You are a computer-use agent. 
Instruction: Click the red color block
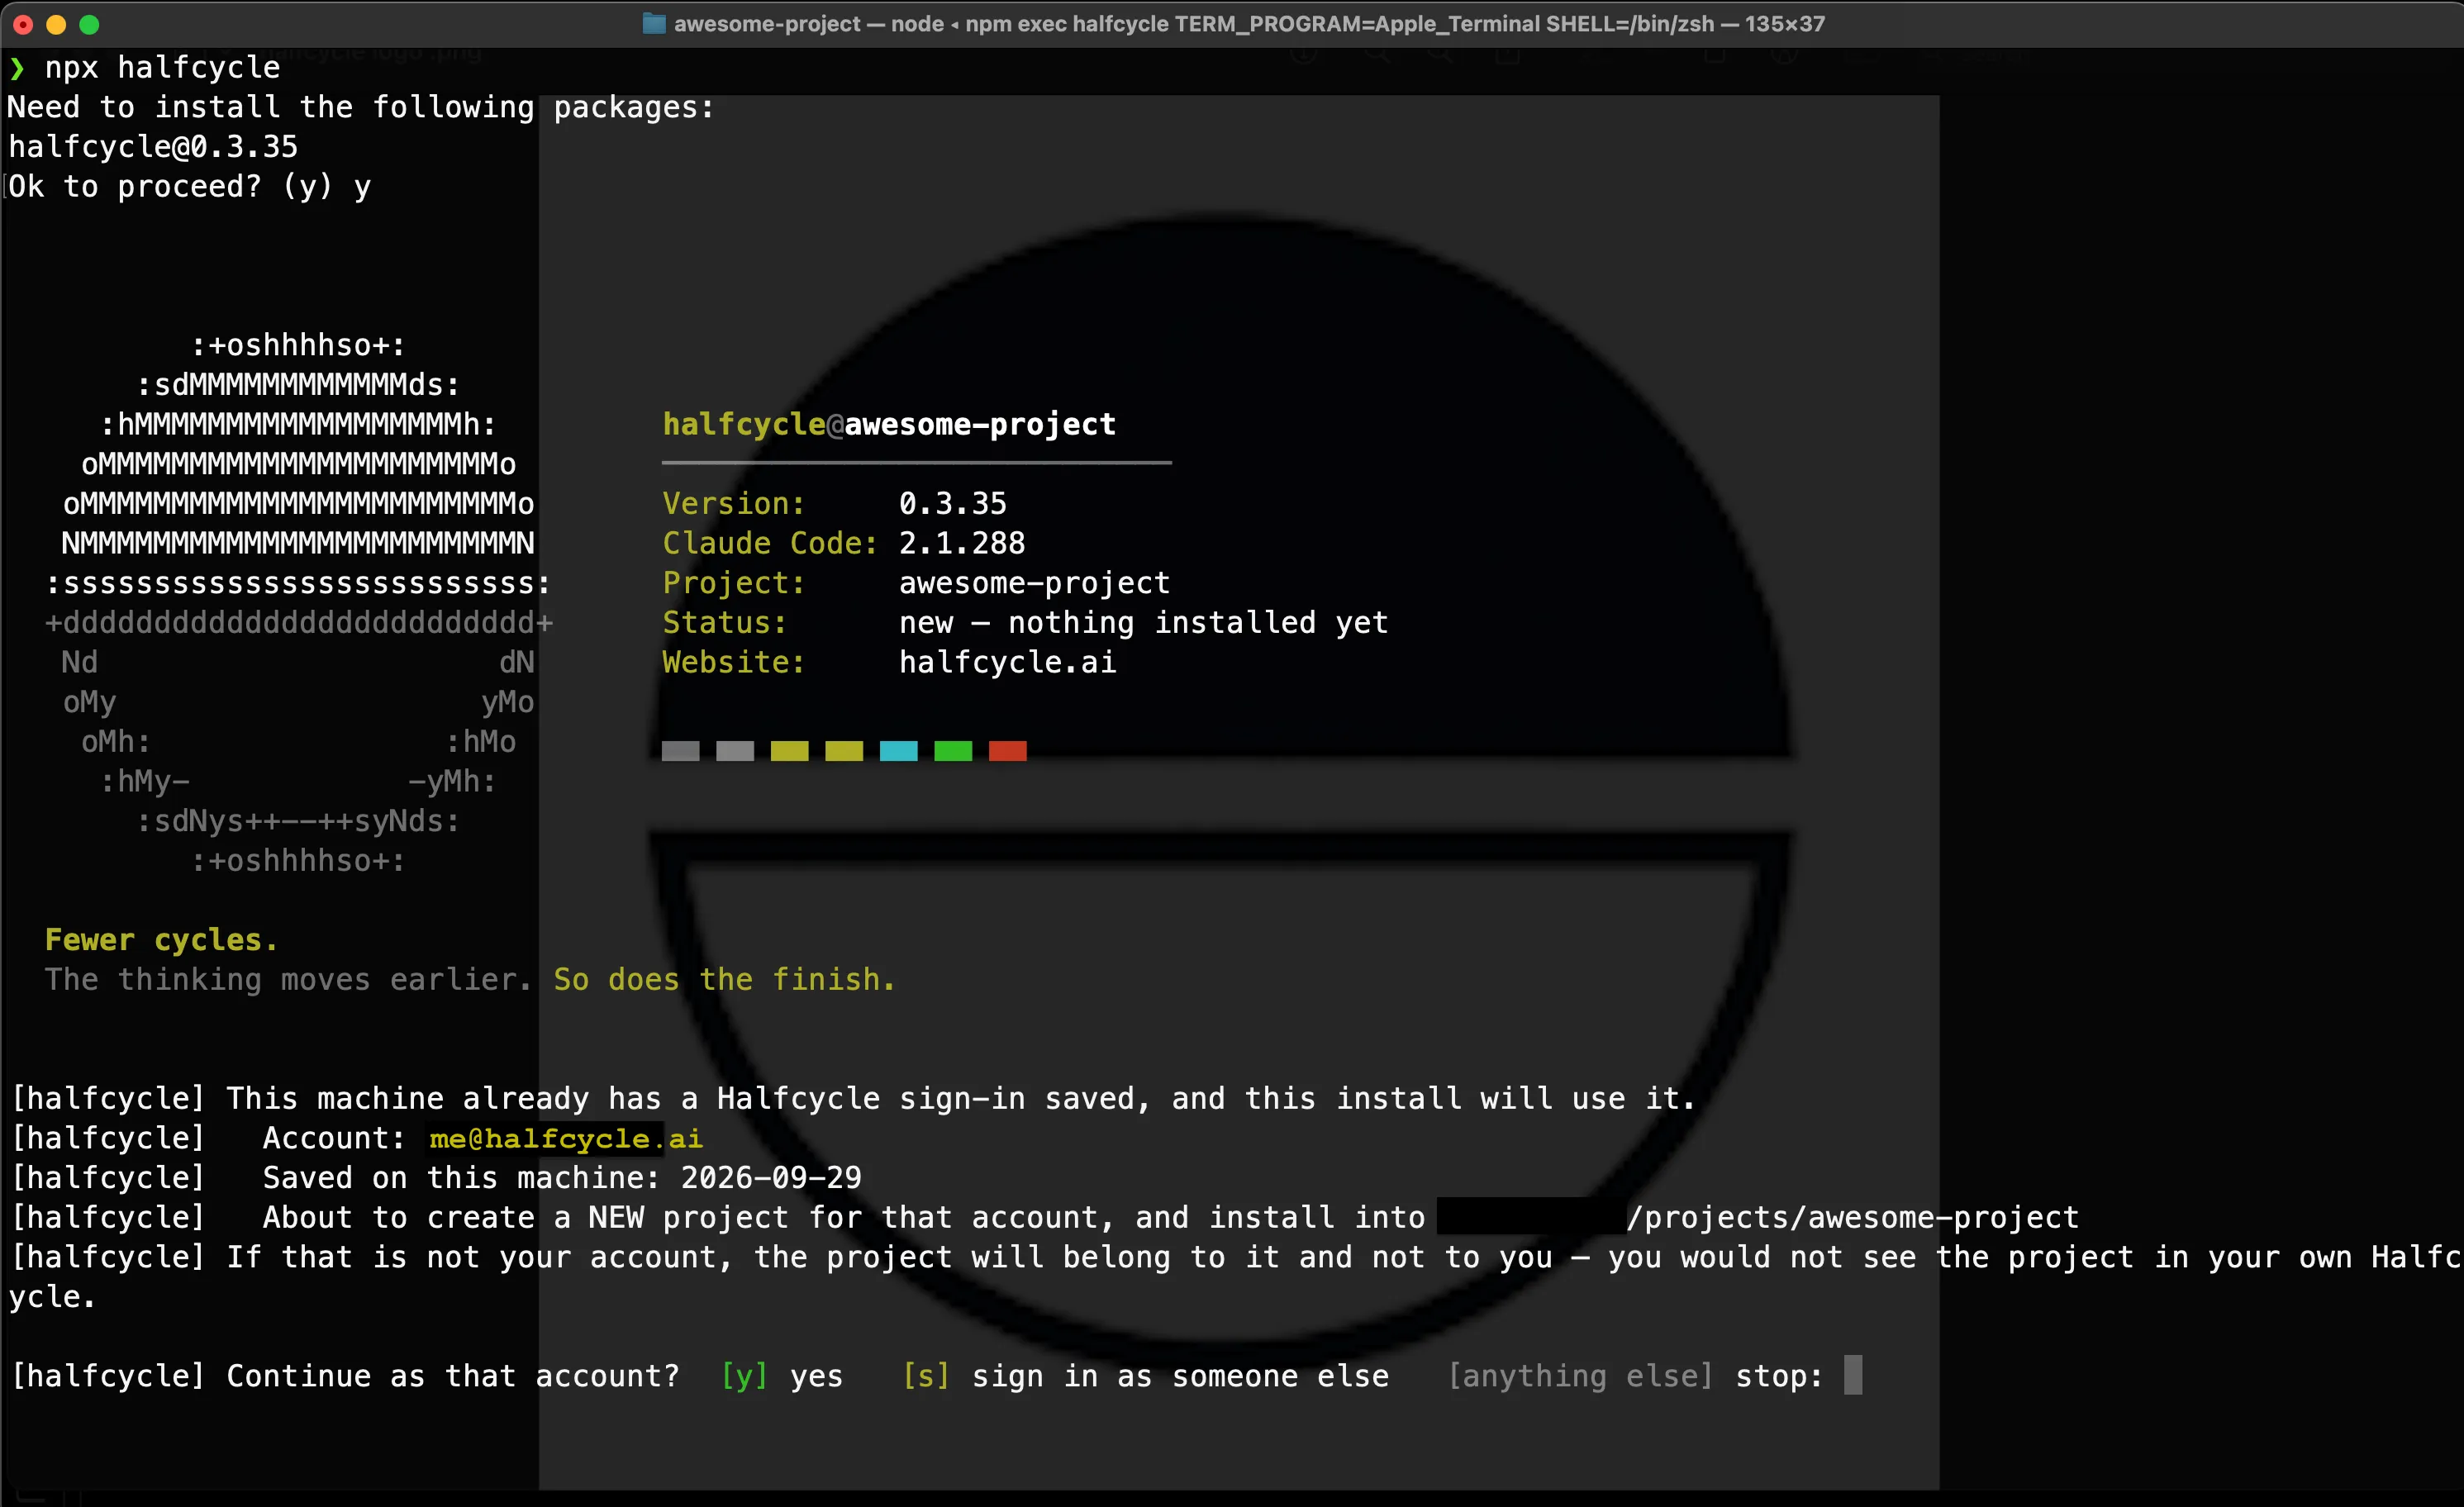point(1007,751)
